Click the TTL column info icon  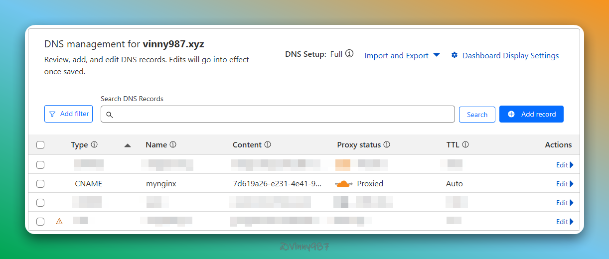tap(465, 145)
